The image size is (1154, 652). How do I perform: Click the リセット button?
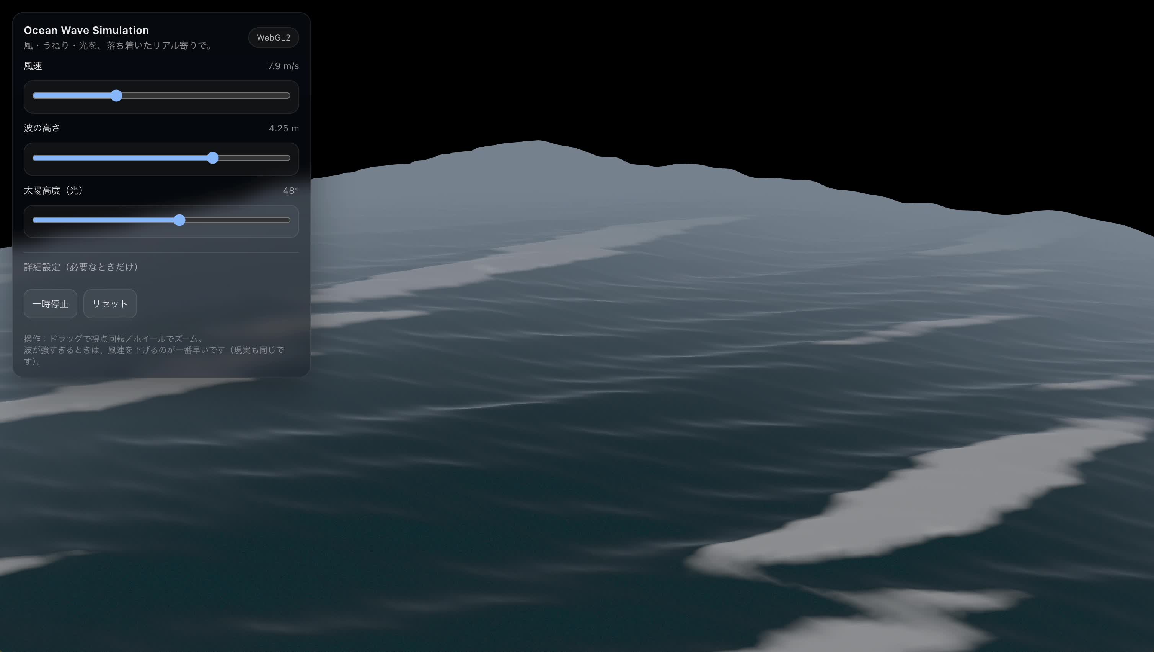[x=110, y=303]
